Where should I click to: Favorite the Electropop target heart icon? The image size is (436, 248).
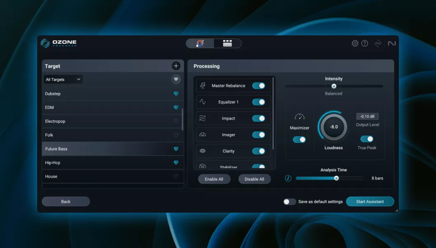pyautogui.click(x=176, y=122)
